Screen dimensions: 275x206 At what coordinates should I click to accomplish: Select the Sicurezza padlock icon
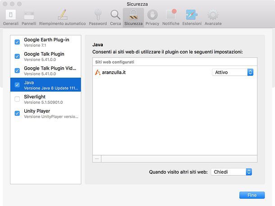(133, 15)
